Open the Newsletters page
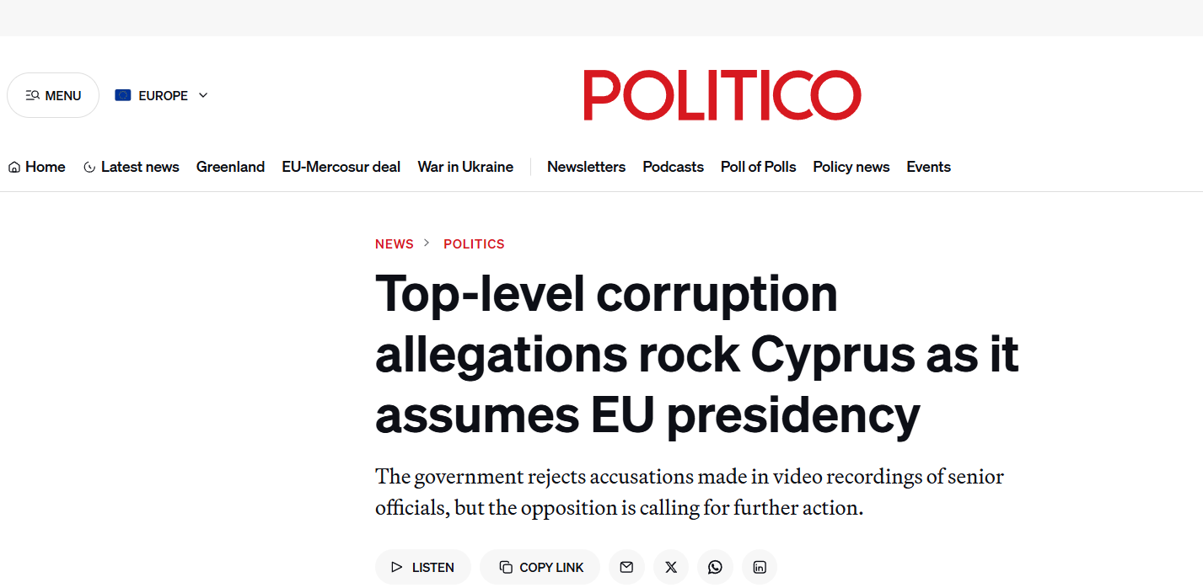This screenshot has width=1203, height=588. pyautogui.click(x=586, y=167)
